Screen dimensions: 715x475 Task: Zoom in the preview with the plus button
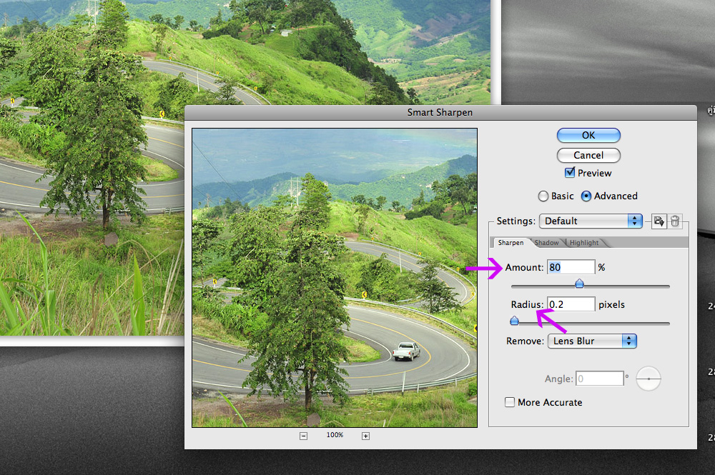coord(365,436)
